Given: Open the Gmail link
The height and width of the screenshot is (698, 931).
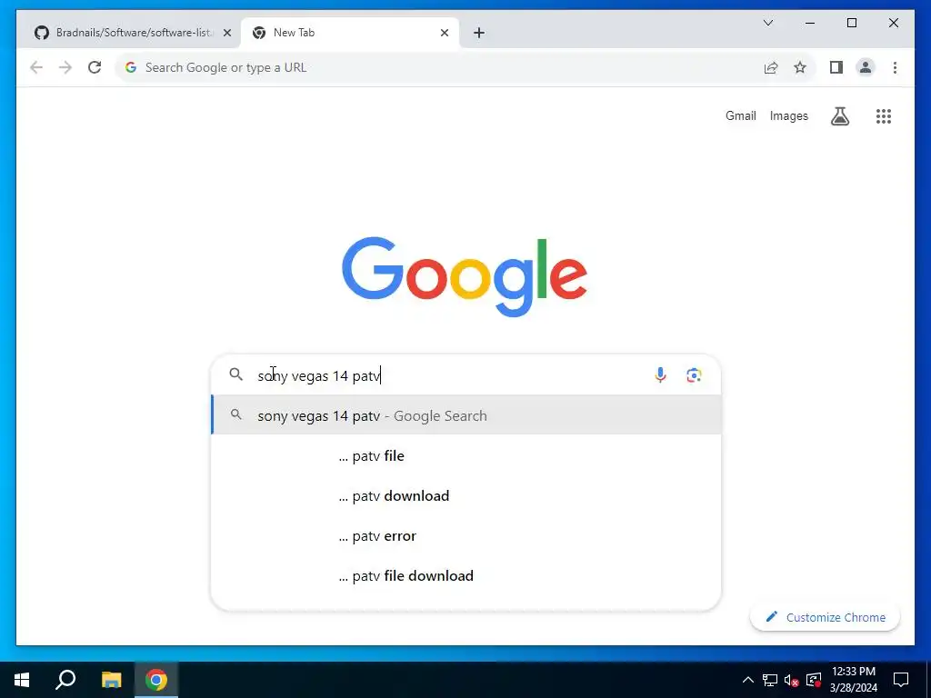Looking at the screenshot, I should click(740, 115).
